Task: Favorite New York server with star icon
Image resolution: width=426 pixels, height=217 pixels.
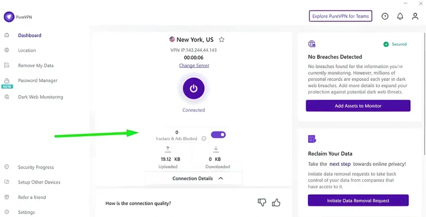Action: pyautogui.click(x=222, y=39)
